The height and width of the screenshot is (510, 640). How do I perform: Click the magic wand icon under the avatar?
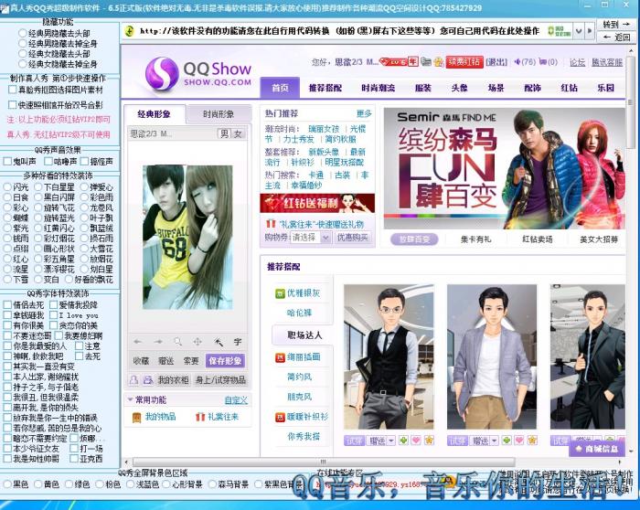(x=218, y=342)
